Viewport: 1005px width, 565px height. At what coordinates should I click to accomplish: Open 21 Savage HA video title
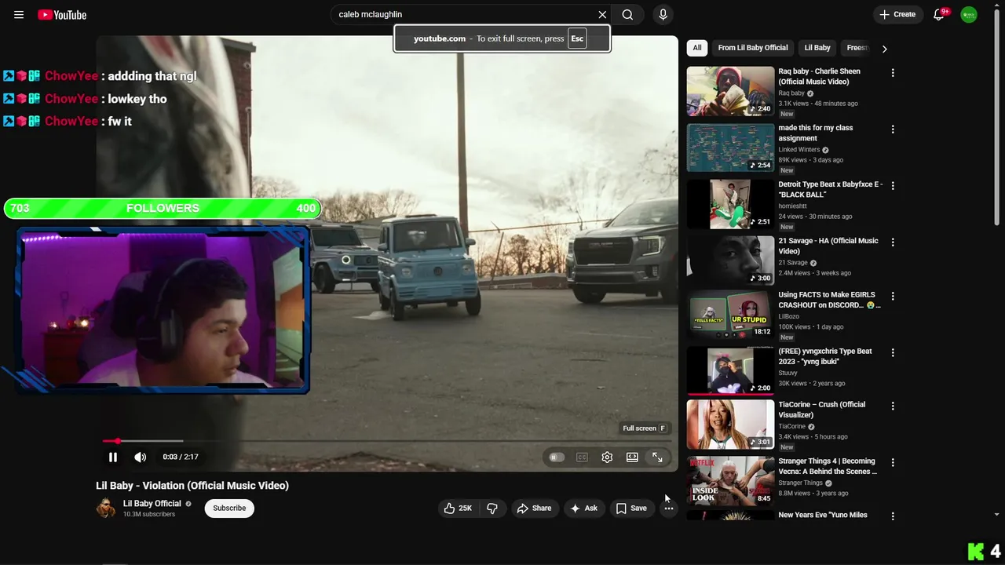point(828,246)
